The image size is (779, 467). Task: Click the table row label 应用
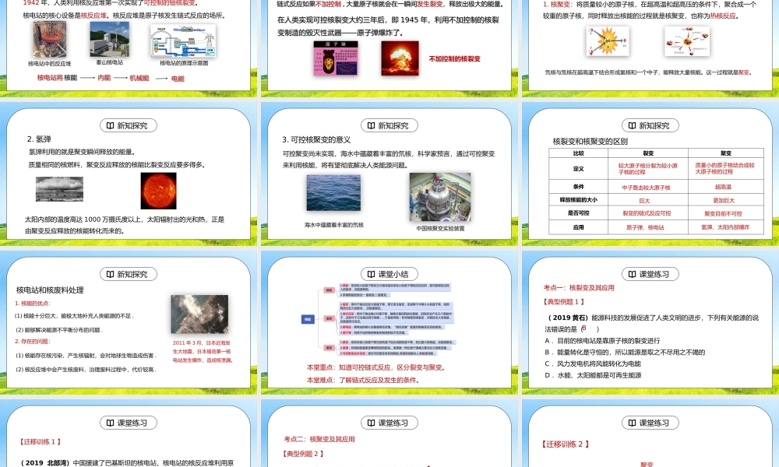pos(578,227)
